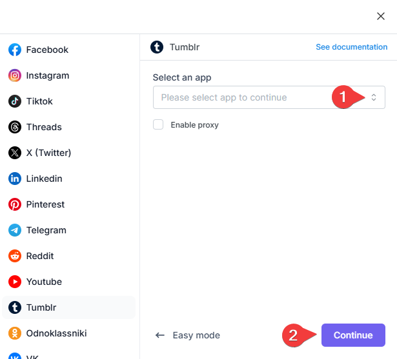Close the dialog with the X icon
The image size is (397, 359).
coord(381,16)
